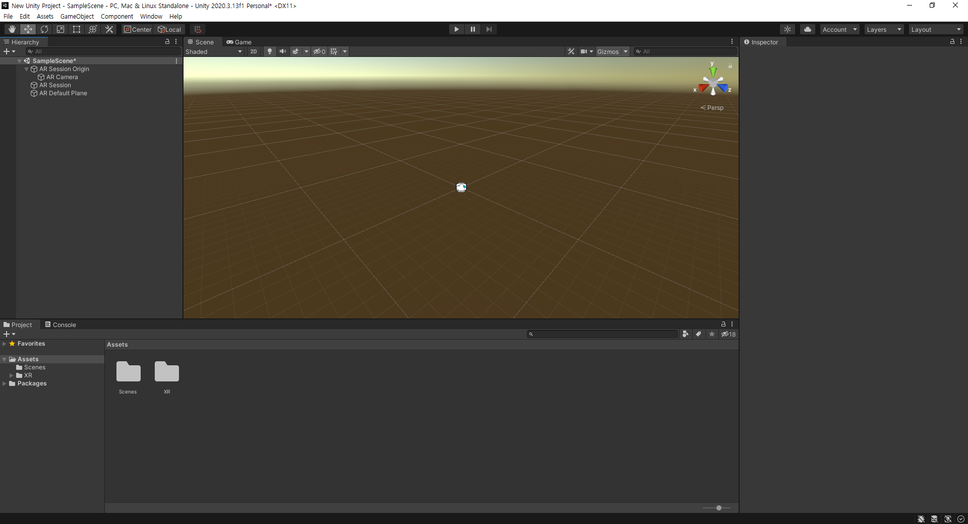Select the Rotate tool
The width and height of the screenshot is (968, 524).
point(44,29)
